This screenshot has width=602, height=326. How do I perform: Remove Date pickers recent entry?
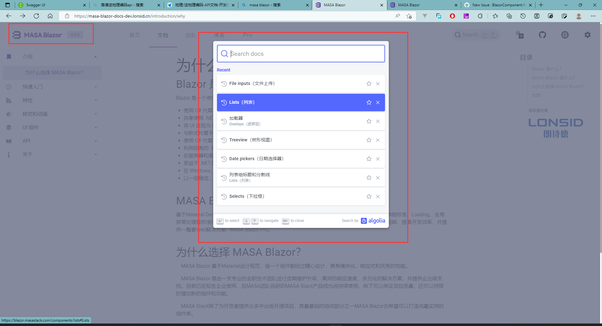[378, 159]
